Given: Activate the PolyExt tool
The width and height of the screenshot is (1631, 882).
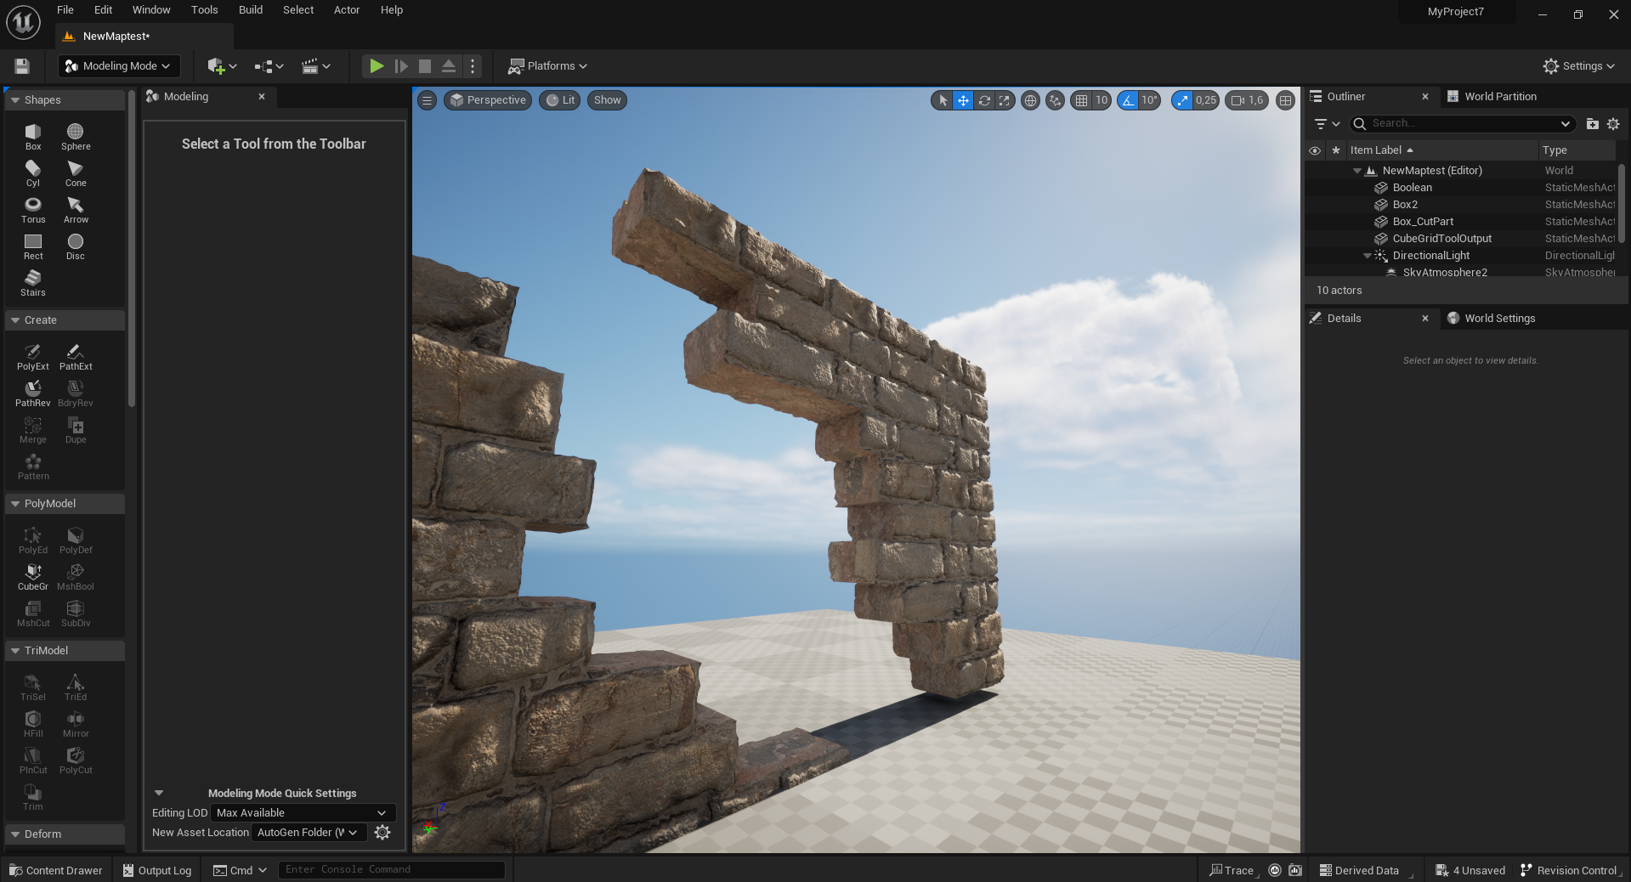Looking at the screenshot, I should [x=33, y=357].
